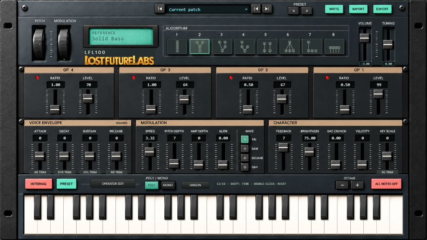The width and height of the screenshot is (427, 240).
Task: Raise the octave with plus button
Action: pos(357,185)
